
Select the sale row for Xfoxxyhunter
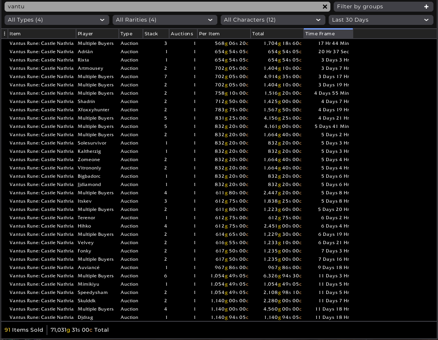[94, 110]
